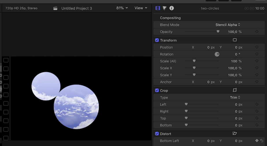This screenshot has width=267, height=146.
Task: Add keyframe for Anchor
Action: pos(257,82)
